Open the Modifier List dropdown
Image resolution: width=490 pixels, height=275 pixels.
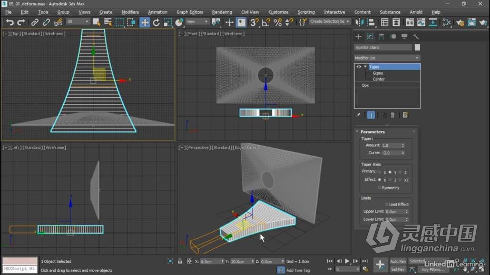tap(387, 58)
